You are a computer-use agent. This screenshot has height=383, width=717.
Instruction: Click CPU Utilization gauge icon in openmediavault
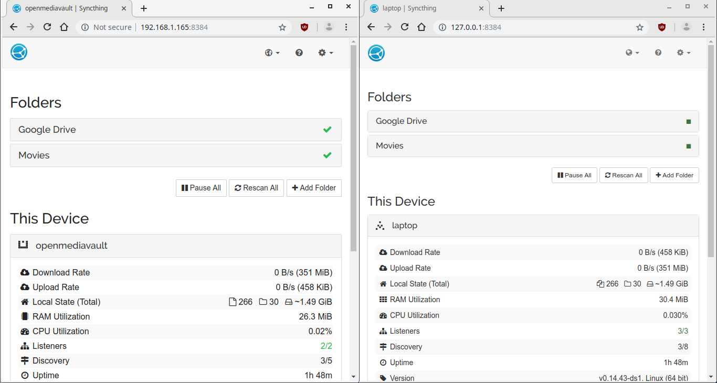[x=25, y=331]
